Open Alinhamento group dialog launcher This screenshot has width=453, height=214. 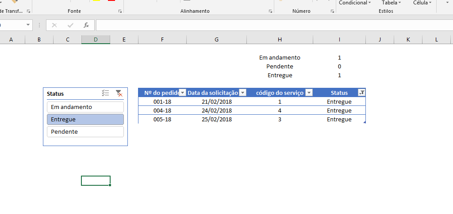(x=270, y=11)
